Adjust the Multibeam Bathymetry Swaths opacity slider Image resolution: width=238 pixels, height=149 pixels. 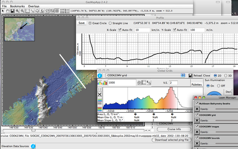coord(227,109)
